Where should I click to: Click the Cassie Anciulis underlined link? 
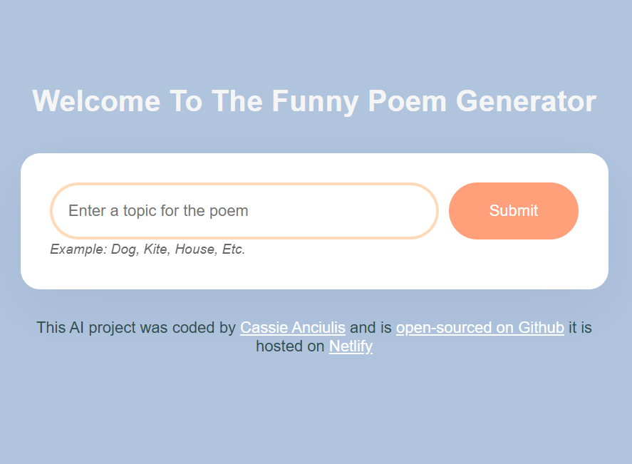point(293,327)
